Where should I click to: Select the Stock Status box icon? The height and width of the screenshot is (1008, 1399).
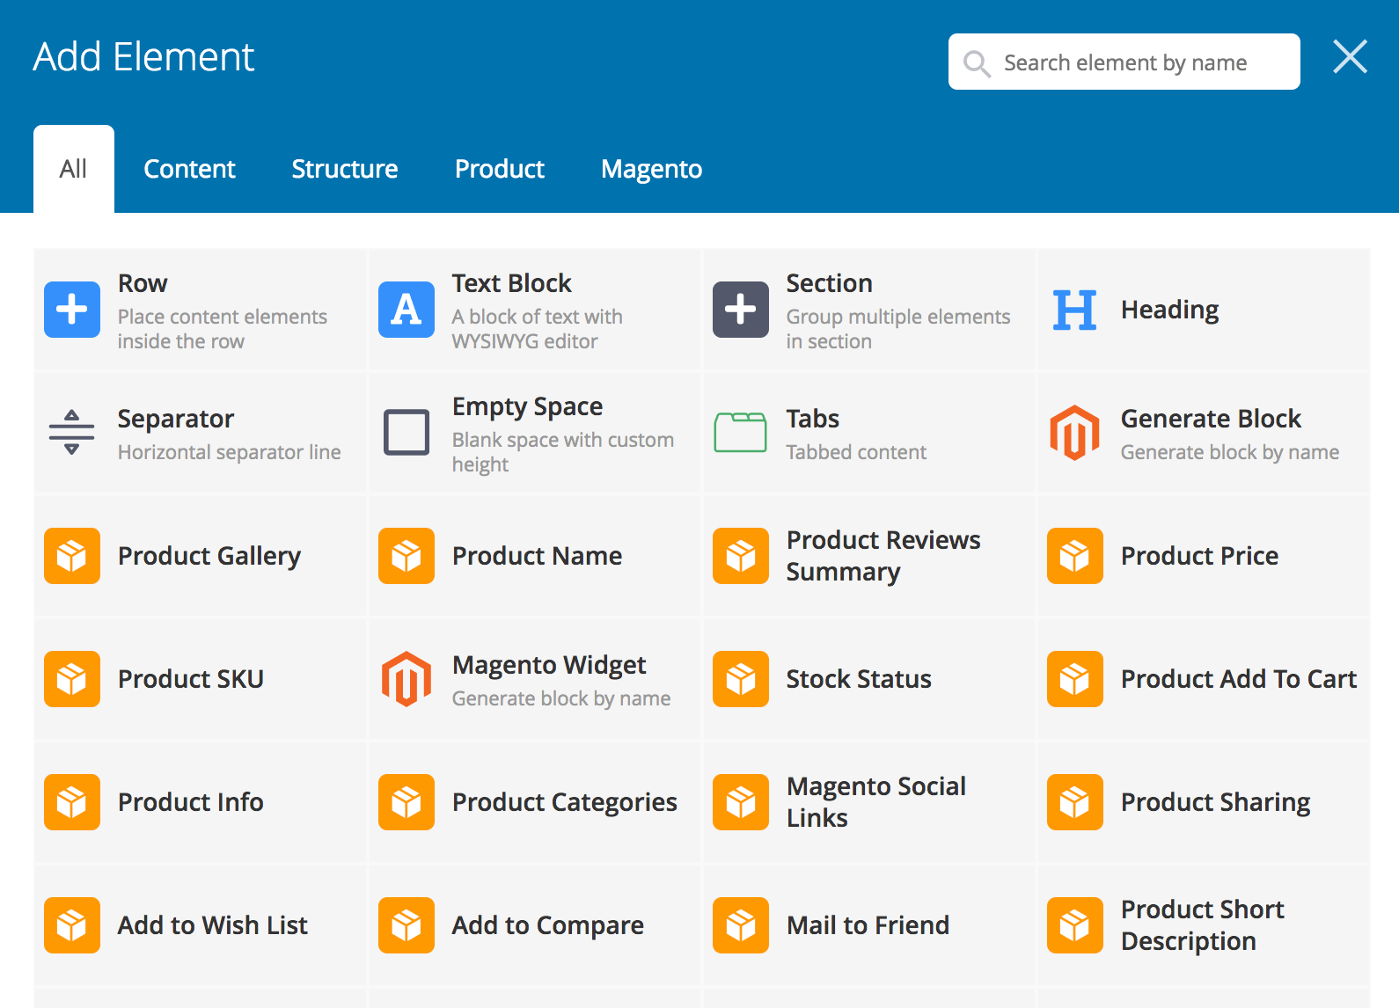tap(741, 679)
